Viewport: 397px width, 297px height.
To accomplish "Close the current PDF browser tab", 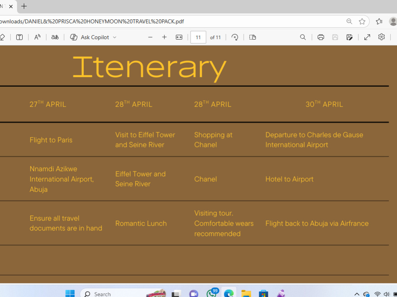I will 11,7.
